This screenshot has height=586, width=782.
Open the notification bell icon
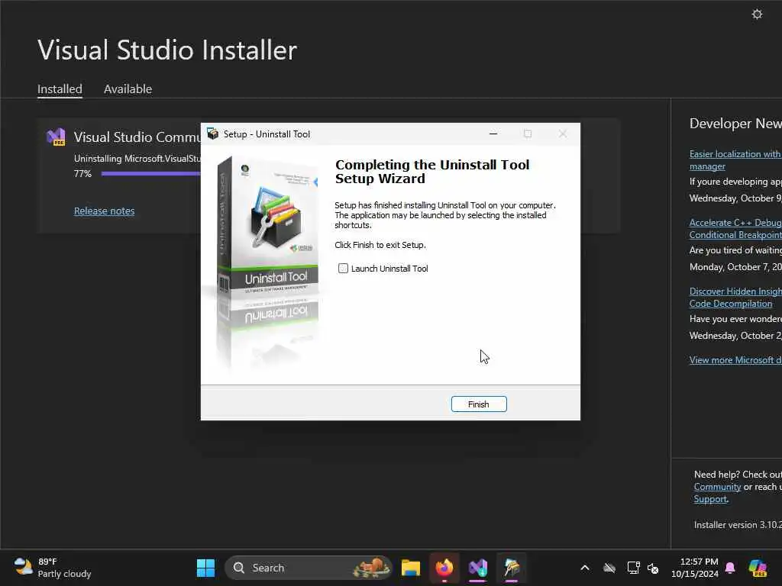point(730,568)
